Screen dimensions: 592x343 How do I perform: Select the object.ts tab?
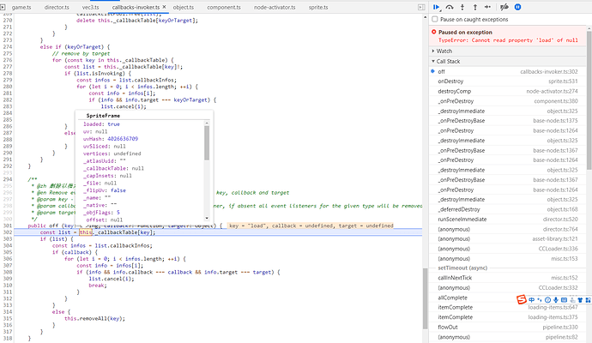click(x=184, y=7)
